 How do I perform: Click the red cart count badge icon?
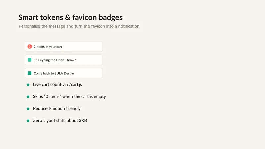[x=30, y=46]
